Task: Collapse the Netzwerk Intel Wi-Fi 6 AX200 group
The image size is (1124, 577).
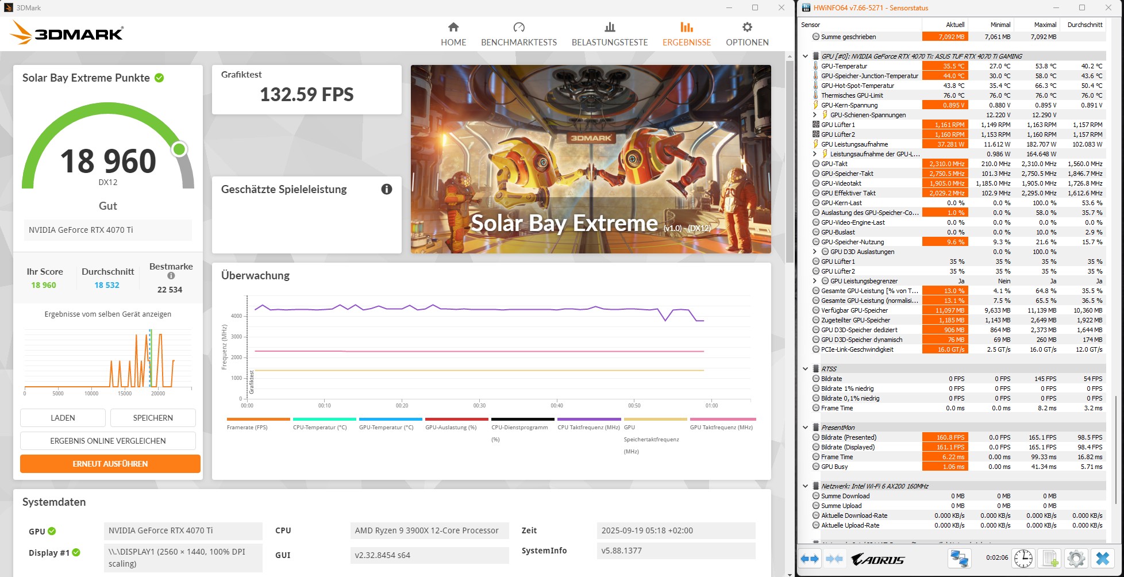Action: pyautogui.click(x=805, y=486)
